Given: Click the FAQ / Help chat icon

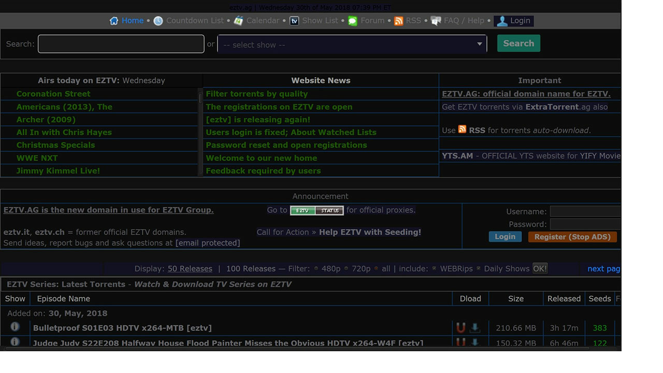Looking at the screenshot, I should (x=436, y=21).
